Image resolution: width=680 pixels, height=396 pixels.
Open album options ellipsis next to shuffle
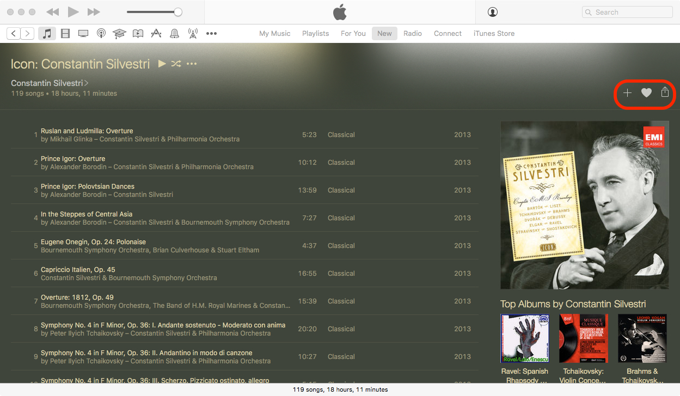pyautogui.click(x=192, y=64)
